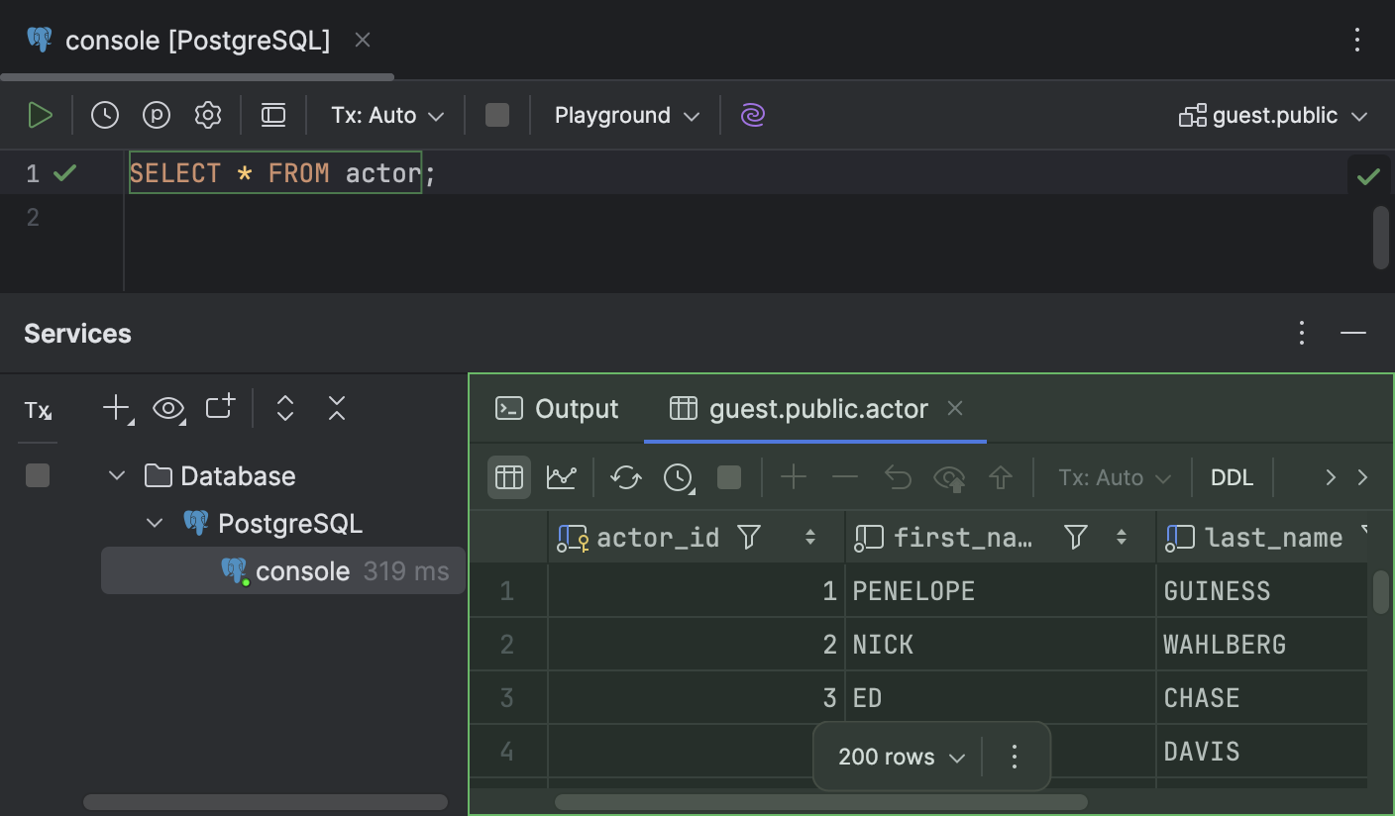
Task: Toggle table view mode in results toolbar
Action: pos(508,477)
